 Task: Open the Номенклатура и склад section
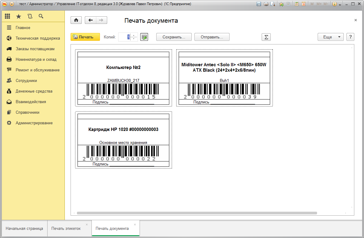point(36,59)
